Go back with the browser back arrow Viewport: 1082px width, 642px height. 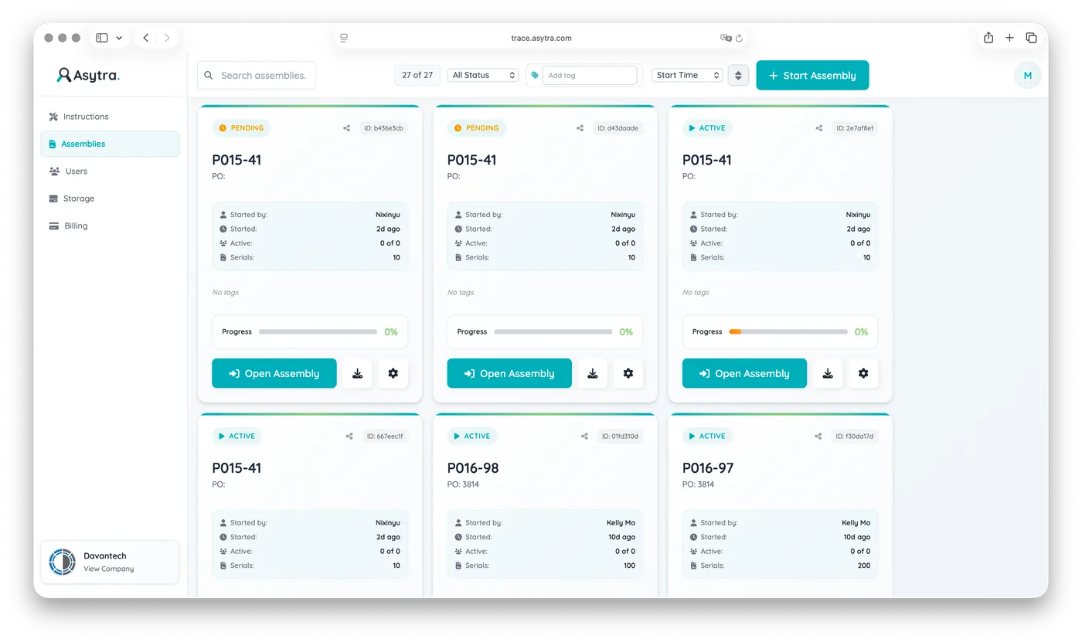point(146,38)
